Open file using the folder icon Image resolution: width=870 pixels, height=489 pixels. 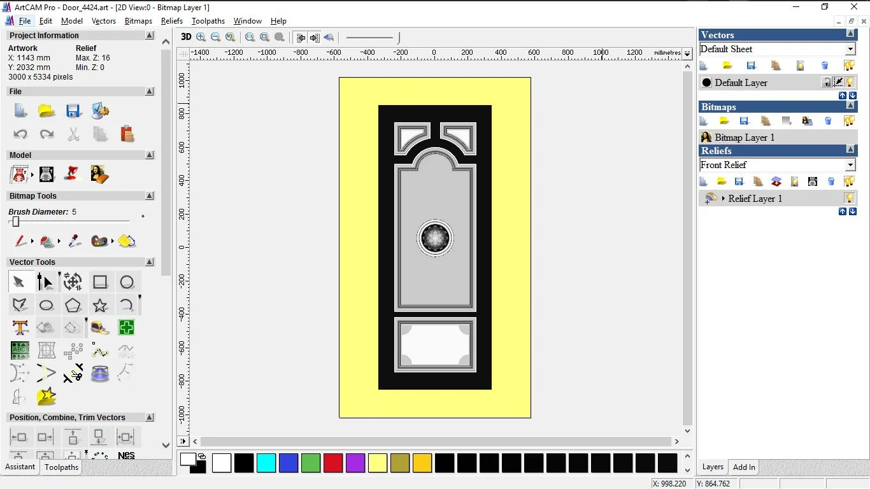point(46,111)
